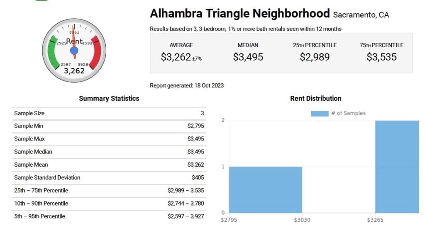The height and width of the screenshot is (240, 425).
Task: Select the Rent Distribution heading
Action: pos(315,99)
